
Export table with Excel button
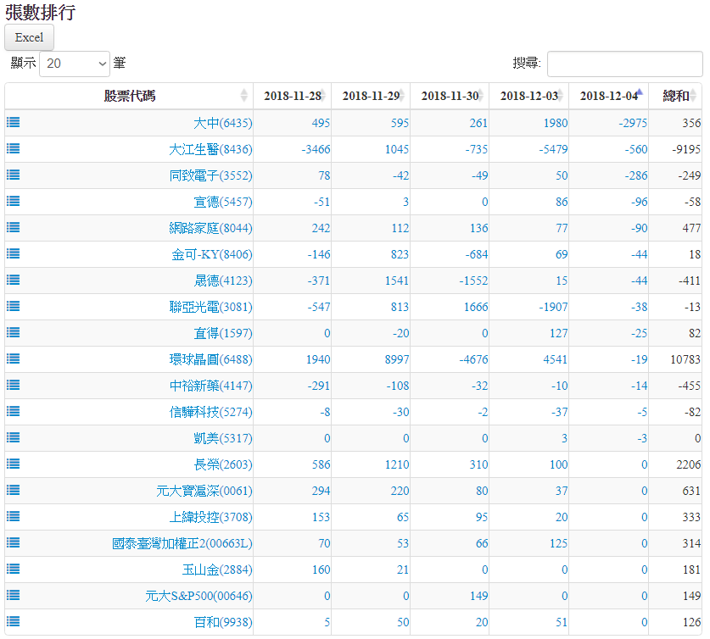(30, 37)
